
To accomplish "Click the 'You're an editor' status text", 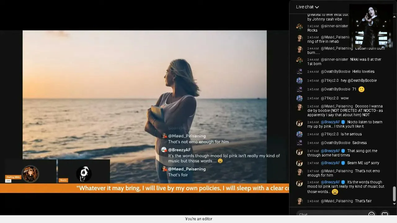I will coord(198,219).
